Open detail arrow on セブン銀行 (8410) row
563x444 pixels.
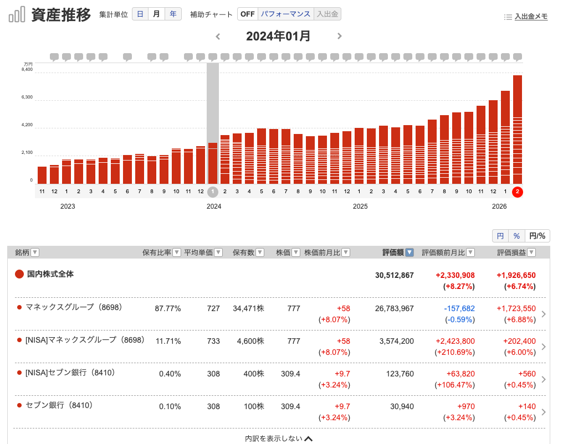click(x=544, y=412)
